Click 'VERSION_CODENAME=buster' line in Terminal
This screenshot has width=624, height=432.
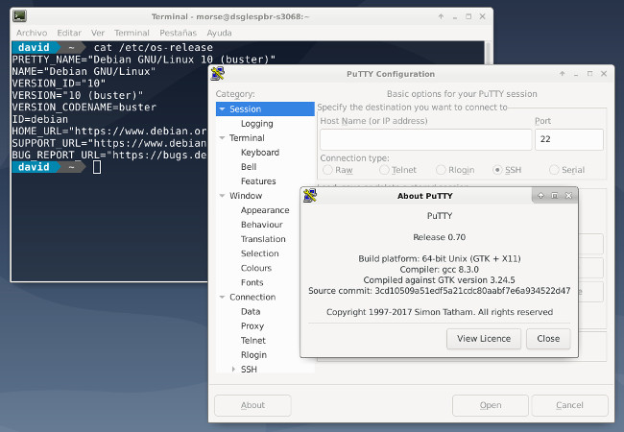pyautogui.click(x=84, y=107)
